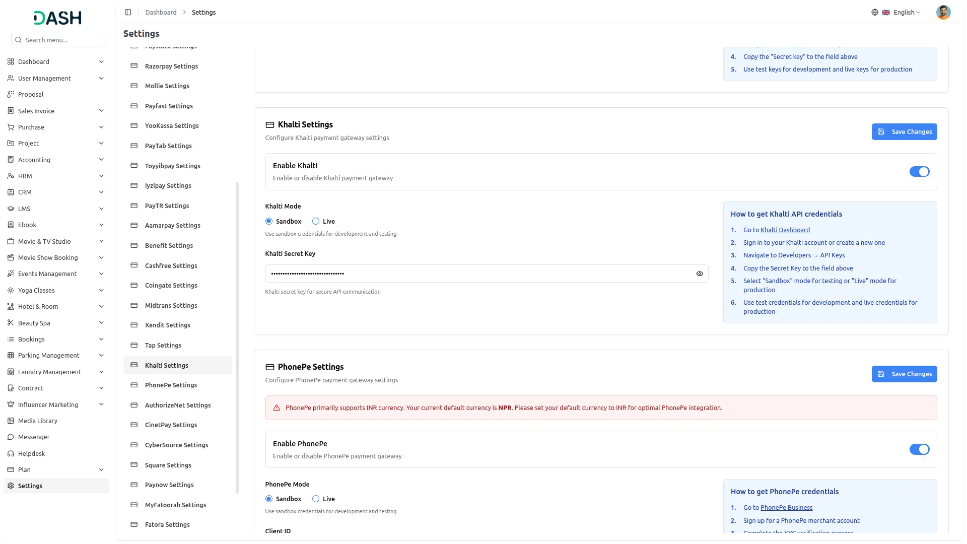Expand the Sales Invoice chevron
Screen dimensions: 967x544
pos(101,111)
